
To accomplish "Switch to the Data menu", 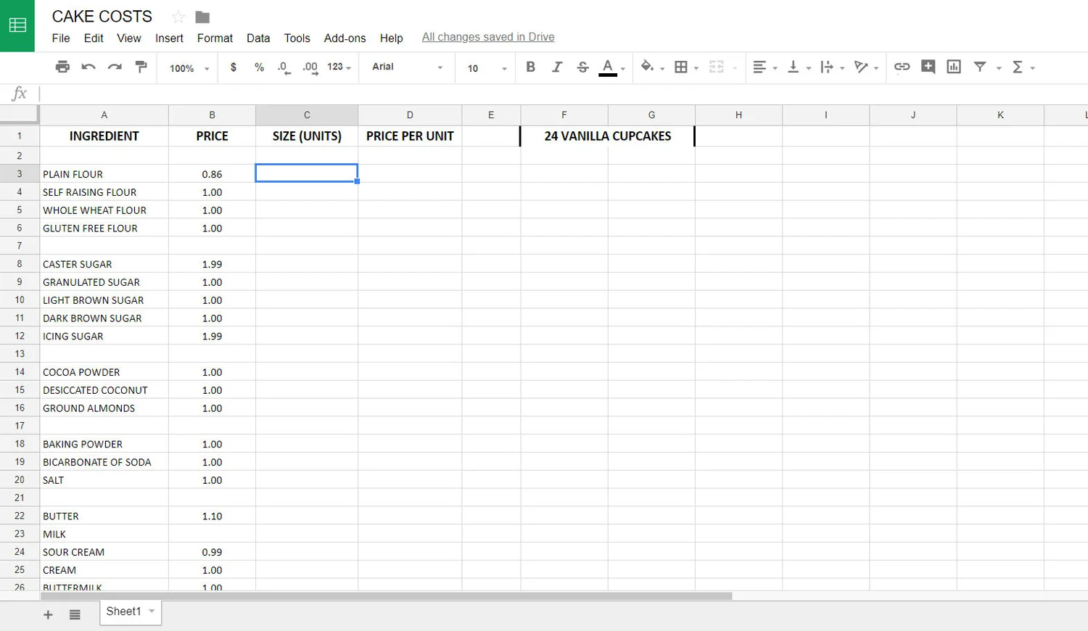I will (x=258, y=38).
